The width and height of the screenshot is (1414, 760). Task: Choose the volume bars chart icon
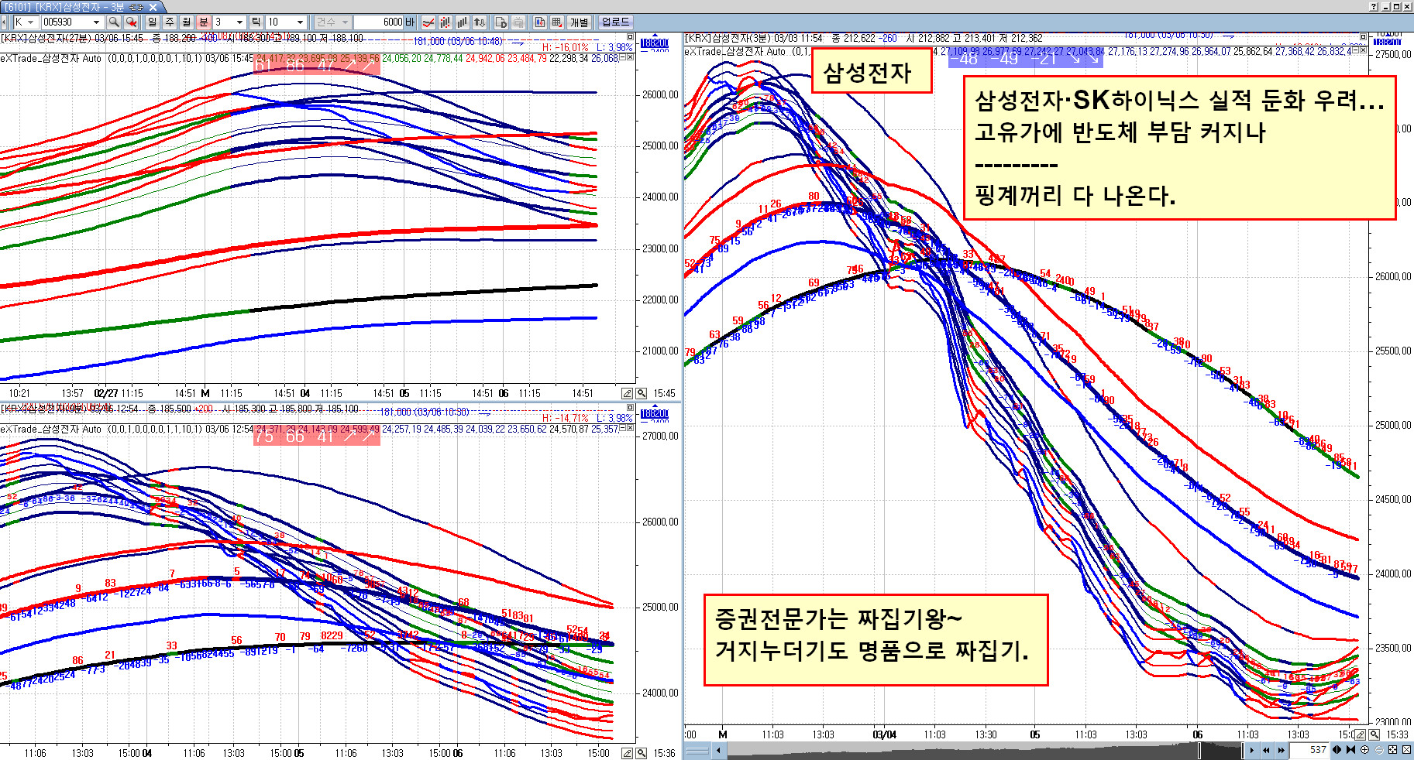click(x=462, y=22)
